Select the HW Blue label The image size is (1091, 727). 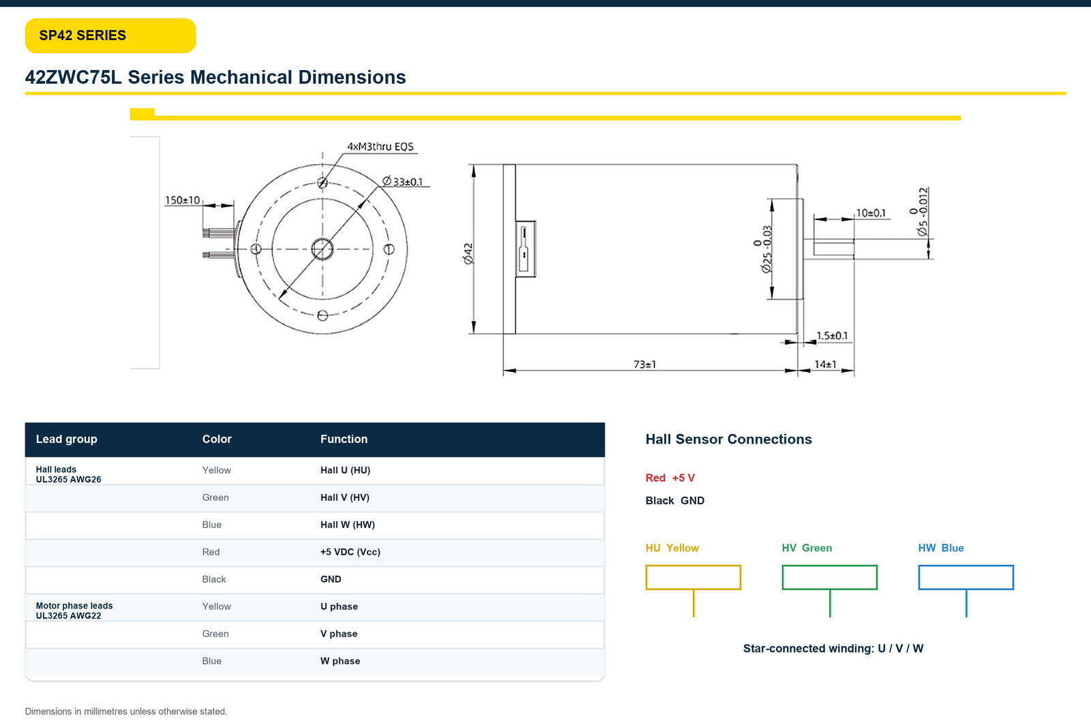940,548
